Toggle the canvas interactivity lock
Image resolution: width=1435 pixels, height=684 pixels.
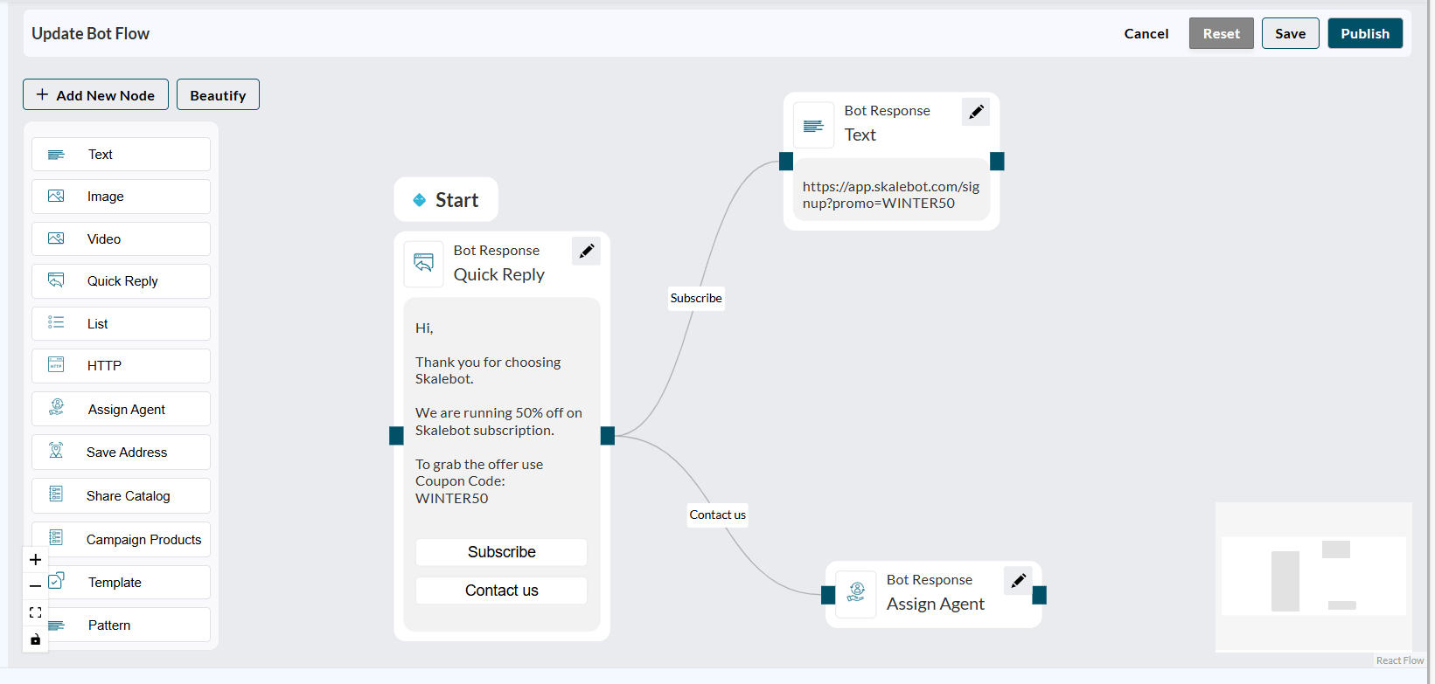(x=35, y=639)
